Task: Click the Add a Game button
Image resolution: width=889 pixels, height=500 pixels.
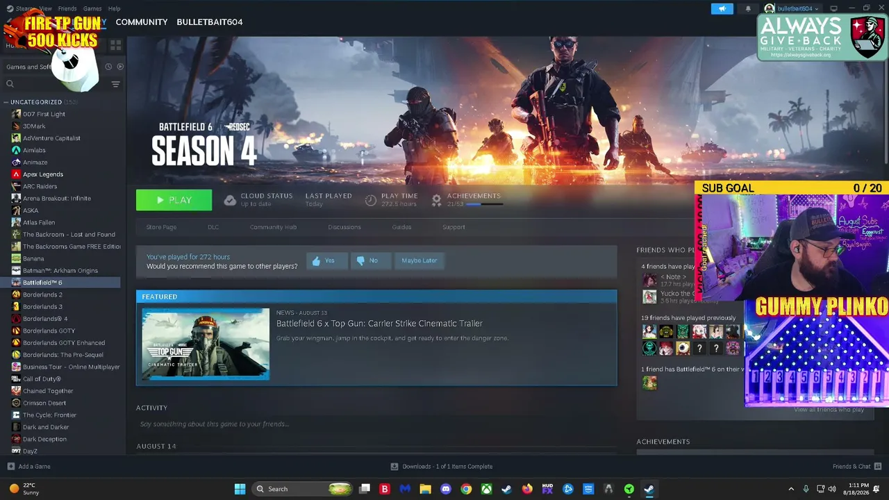Action: click(28, 467)
